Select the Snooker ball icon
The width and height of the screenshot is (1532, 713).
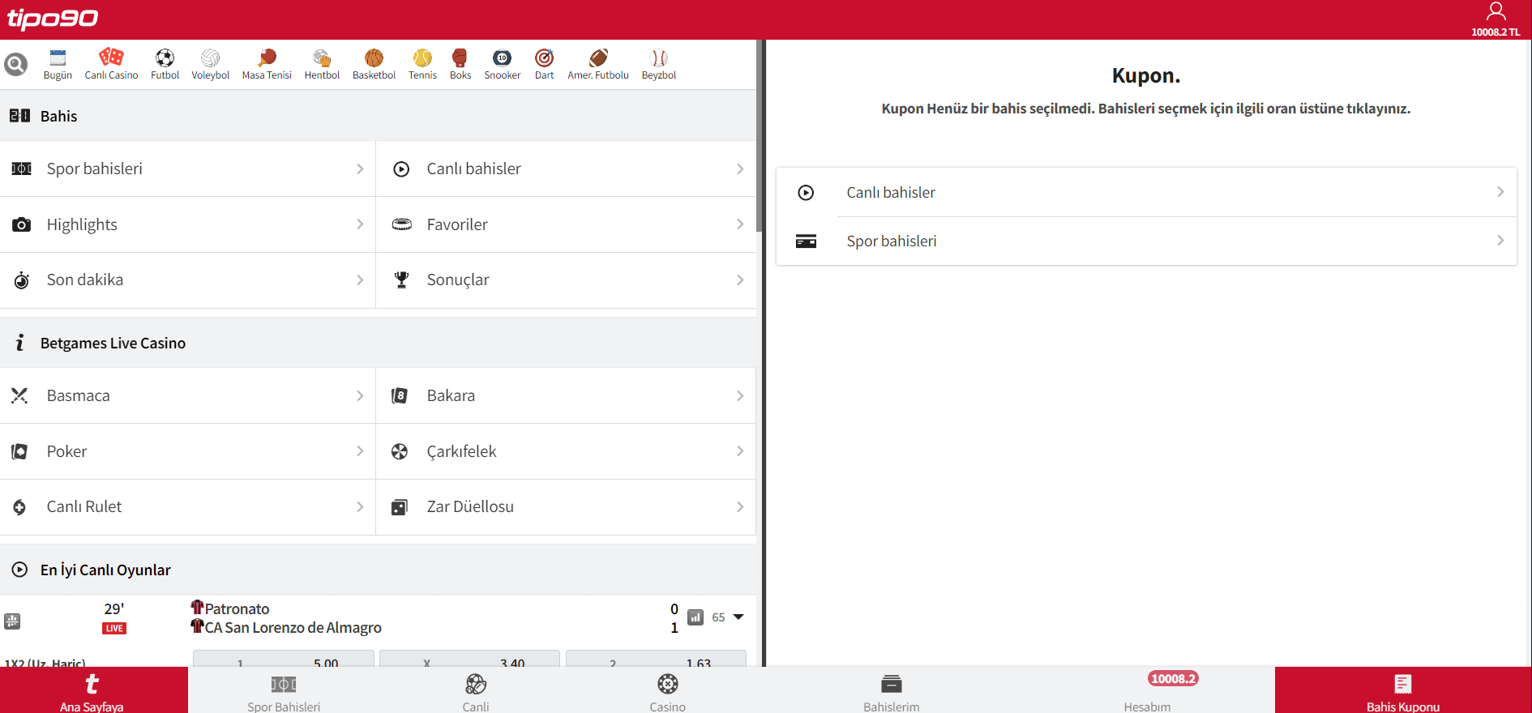click(x=502, y=58)
